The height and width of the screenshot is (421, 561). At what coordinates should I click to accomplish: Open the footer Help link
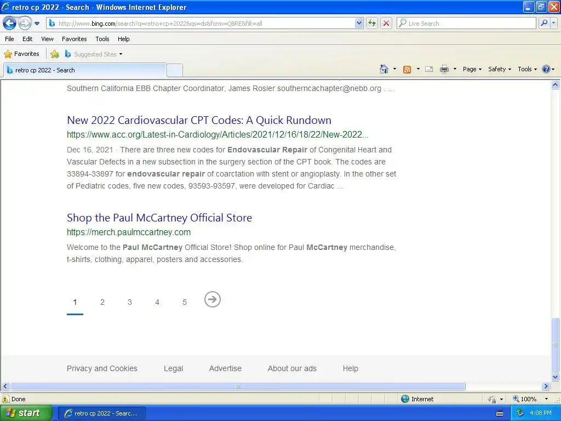click(350, 368)
